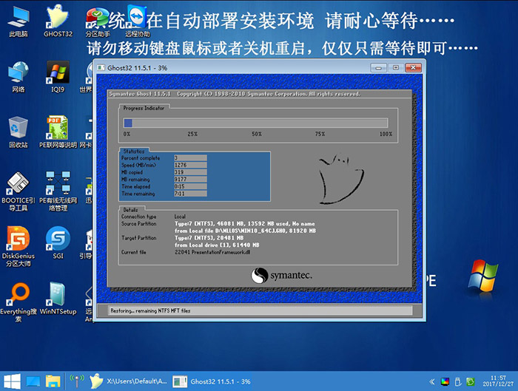Viewport: 518px width, 391px height.
Task: Expand hidden system tray icons chevron
Action: tap(431, 382)
